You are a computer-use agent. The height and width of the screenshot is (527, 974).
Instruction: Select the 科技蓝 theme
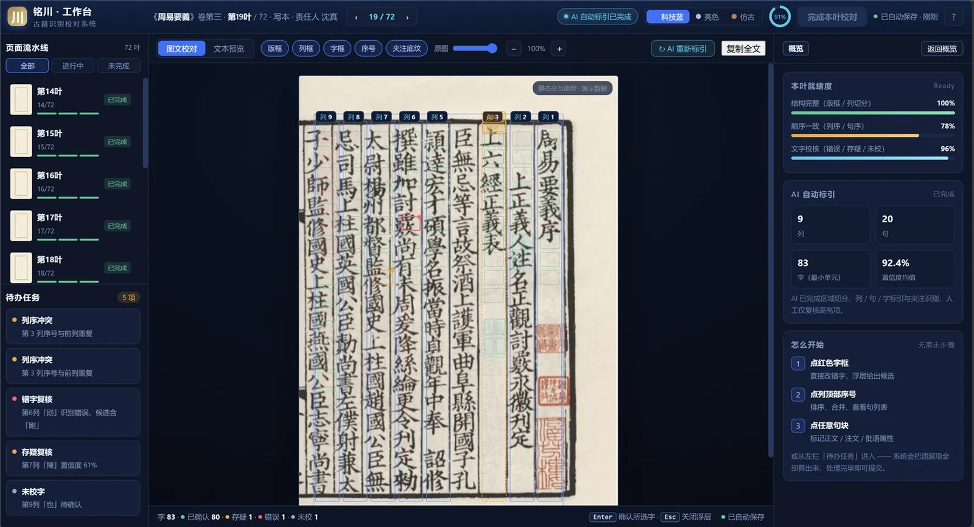click(667, 17)
